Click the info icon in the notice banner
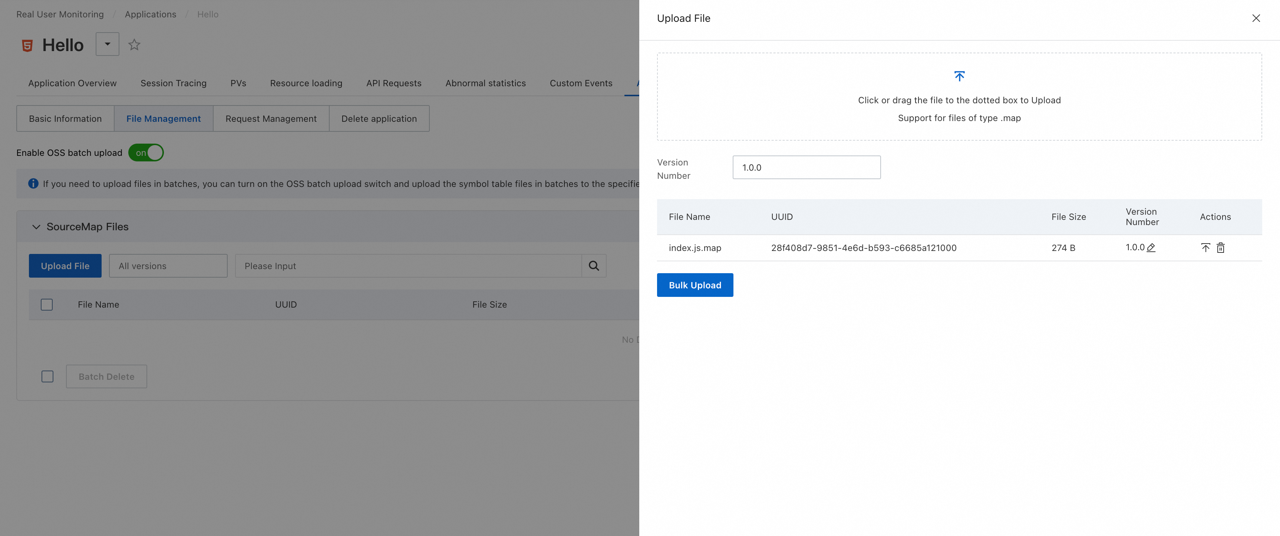Image resolution: width=1280 pixels, height=536 pixels. pyautogui.click(x=33, y=184)
